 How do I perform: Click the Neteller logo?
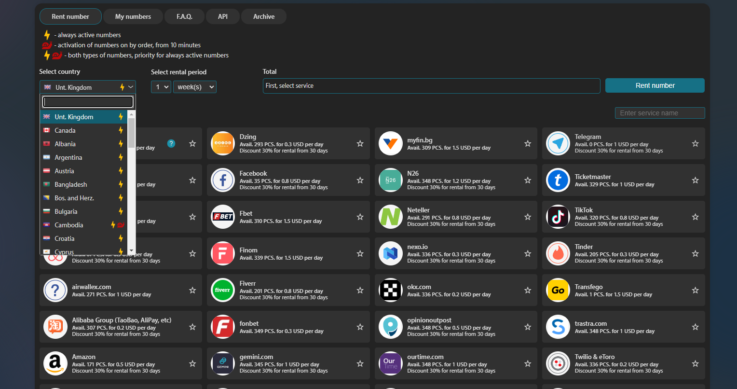pos(391,217)
